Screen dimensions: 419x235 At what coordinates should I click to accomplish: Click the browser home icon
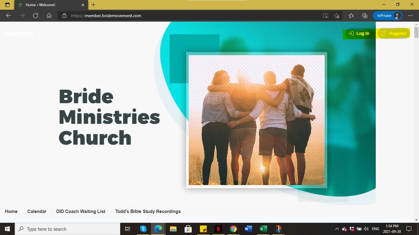point(49,16)
